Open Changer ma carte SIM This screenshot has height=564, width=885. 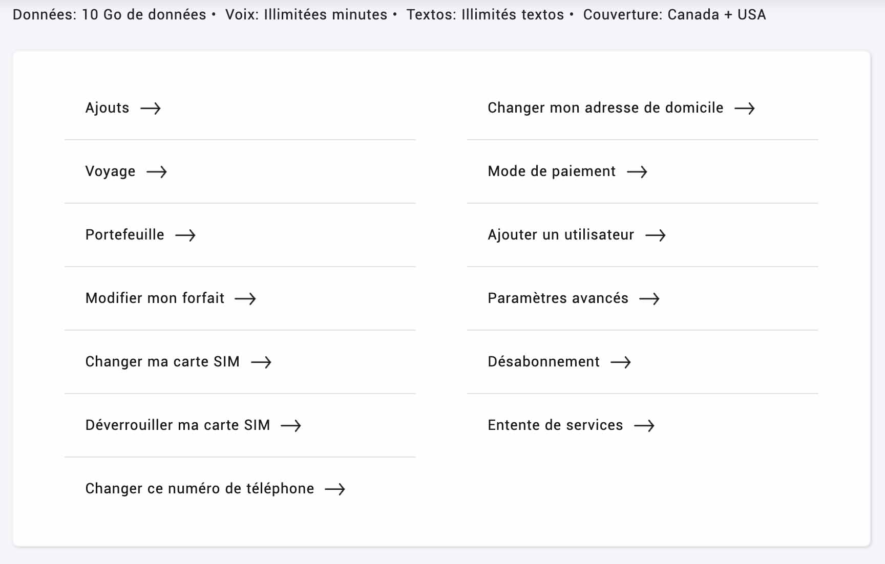coord(178,362)
